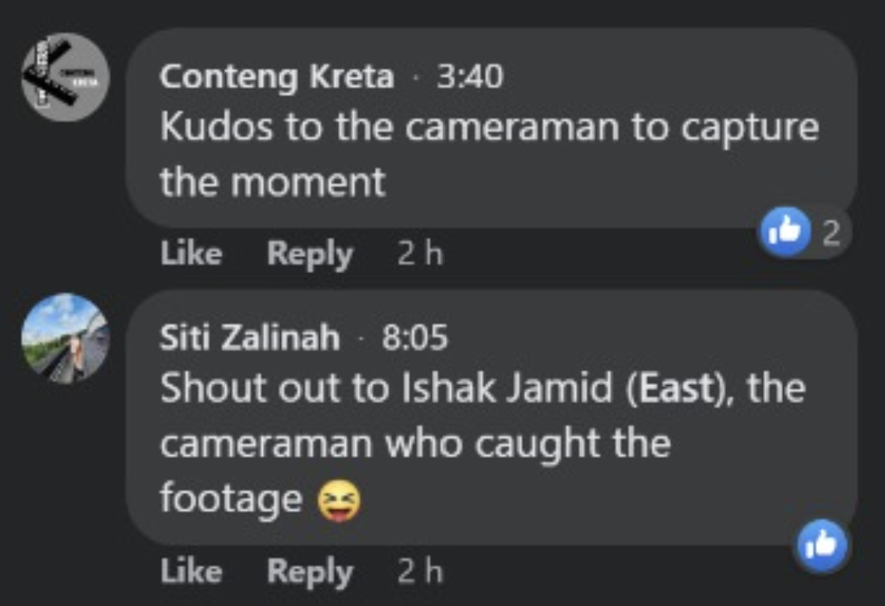Click the Conteng Kreta commenter name
The width and height of the screenshot is (885, 606).
tap(277, 77)
